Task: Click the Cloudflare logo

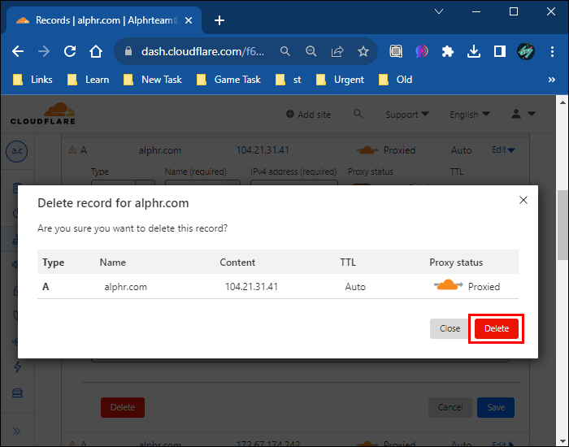Action: tap(43, 114)
